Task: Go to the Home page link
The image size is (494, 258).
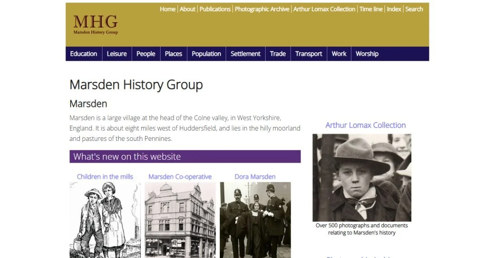Action: (168, 9)
